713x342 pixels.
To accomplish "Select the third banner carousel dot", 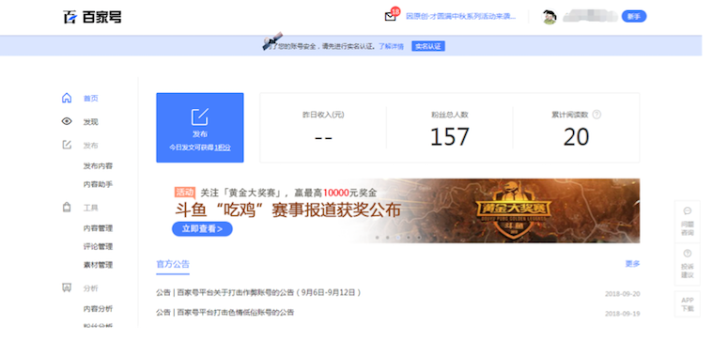I will [x=398, y=238].
